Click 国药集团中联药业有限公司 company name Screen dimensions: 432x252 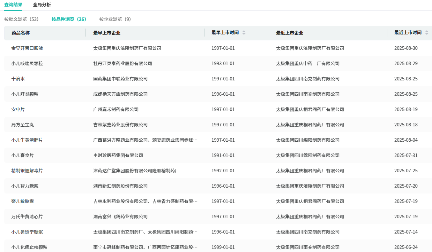120,79
